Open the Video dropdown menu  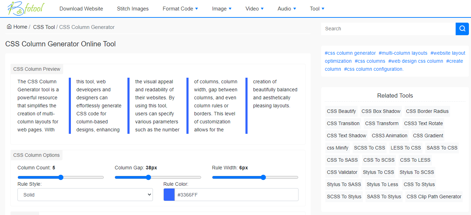[x=254, y=8]
